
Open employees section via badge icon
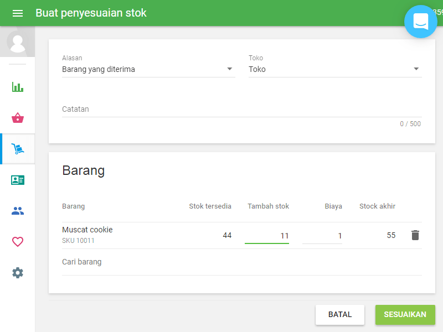[x=17, y=180]
